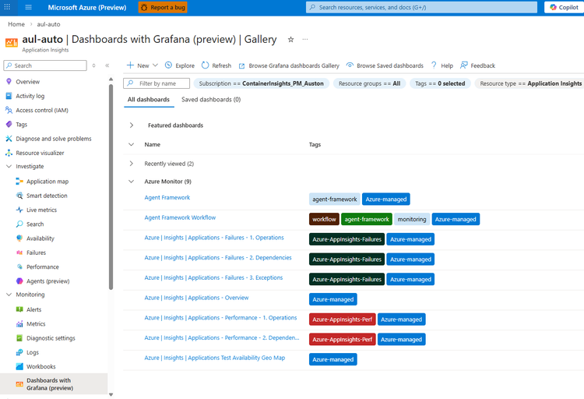Click Browse Saved dashboards

pyautogui.click(x=385, y=65)
